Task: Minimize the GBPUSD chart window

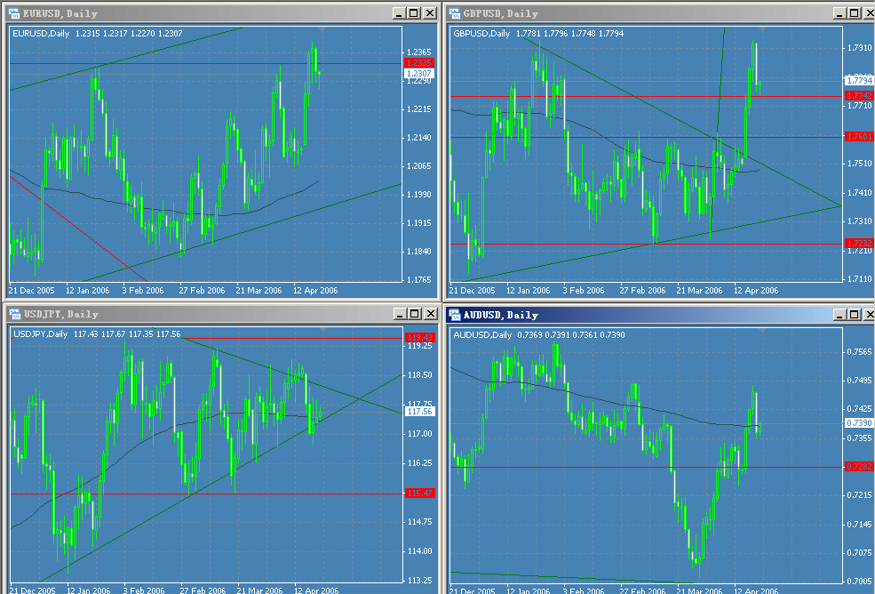Action: 839,13
